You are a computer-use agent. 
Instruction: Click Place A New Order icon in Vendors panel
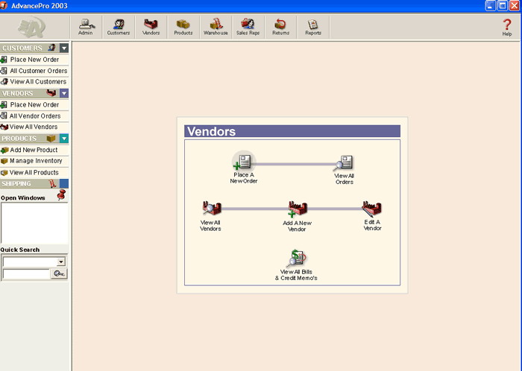click(x=244, y=162)
